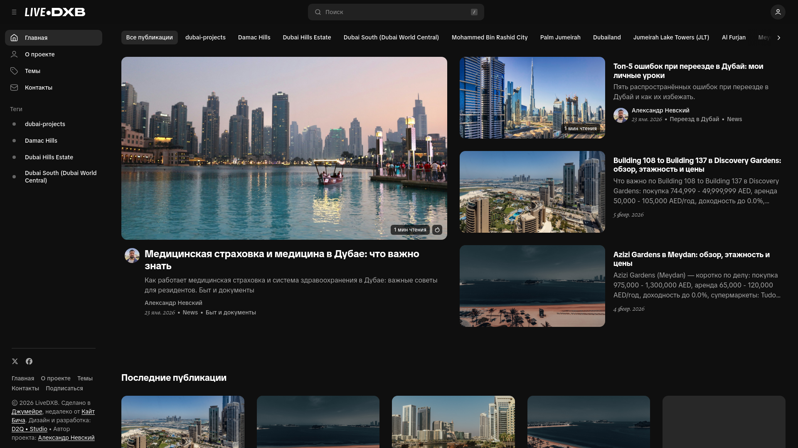Click footer link Контакты
This screenshot has height=448, width=798.
point(25,388)
